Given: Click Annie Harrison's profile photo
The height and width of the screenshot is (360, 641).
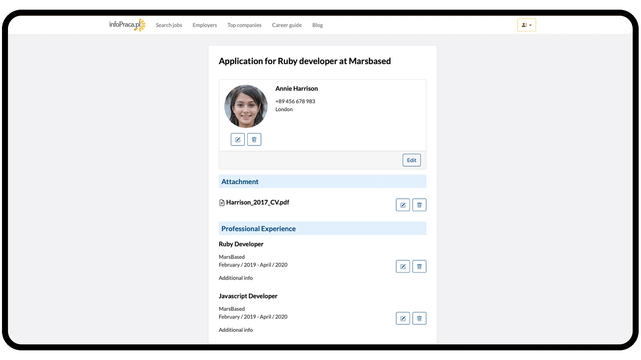Looking at the screenshot, I should tap(246, 106).
